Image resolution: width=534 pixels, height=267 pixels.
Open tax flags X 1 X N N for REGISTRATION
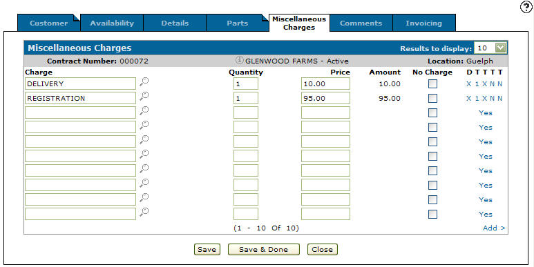click(x=484, y=98)
